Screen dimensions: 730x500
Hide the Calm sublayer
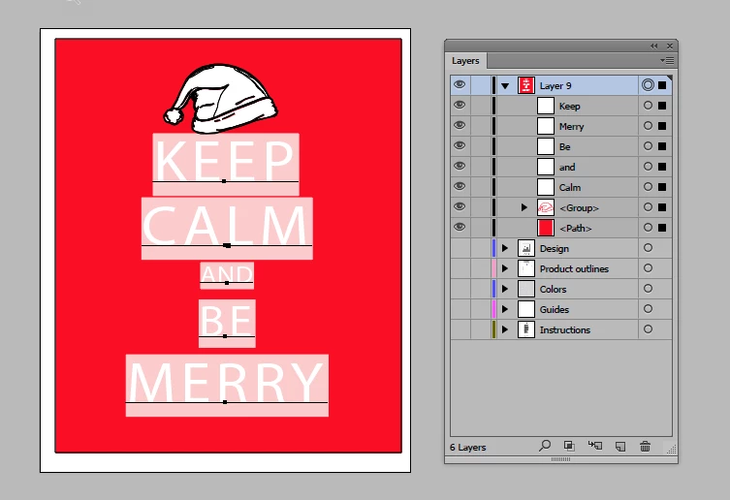click(460, 186)
